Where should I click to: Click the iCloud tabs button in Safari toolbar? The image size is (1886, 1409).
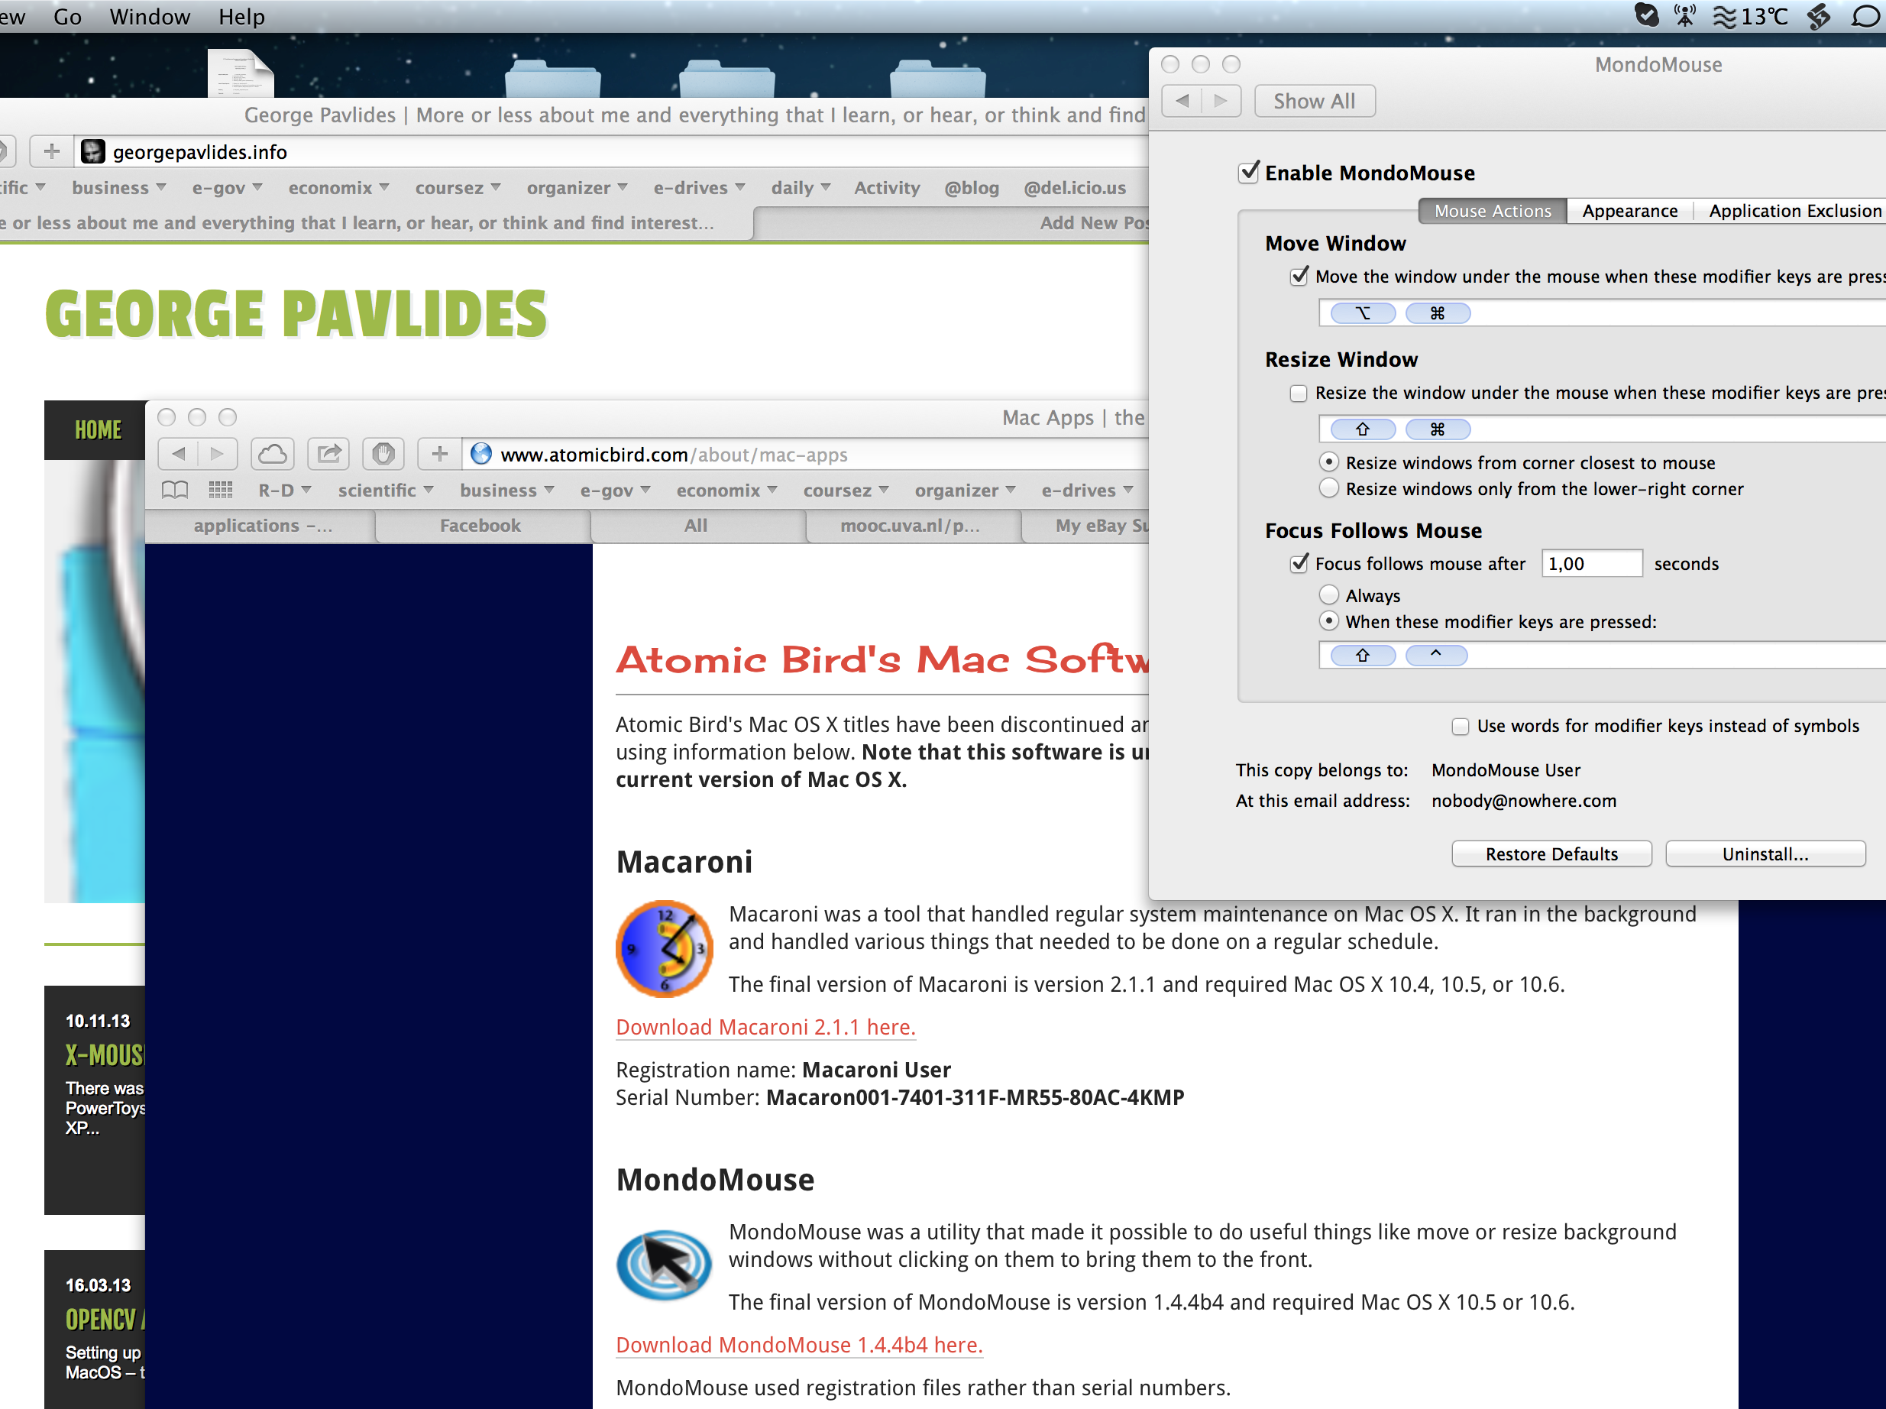tap(272, 454)
